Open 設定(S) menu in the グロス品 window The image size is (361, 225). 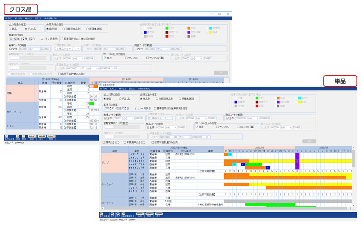38,18
